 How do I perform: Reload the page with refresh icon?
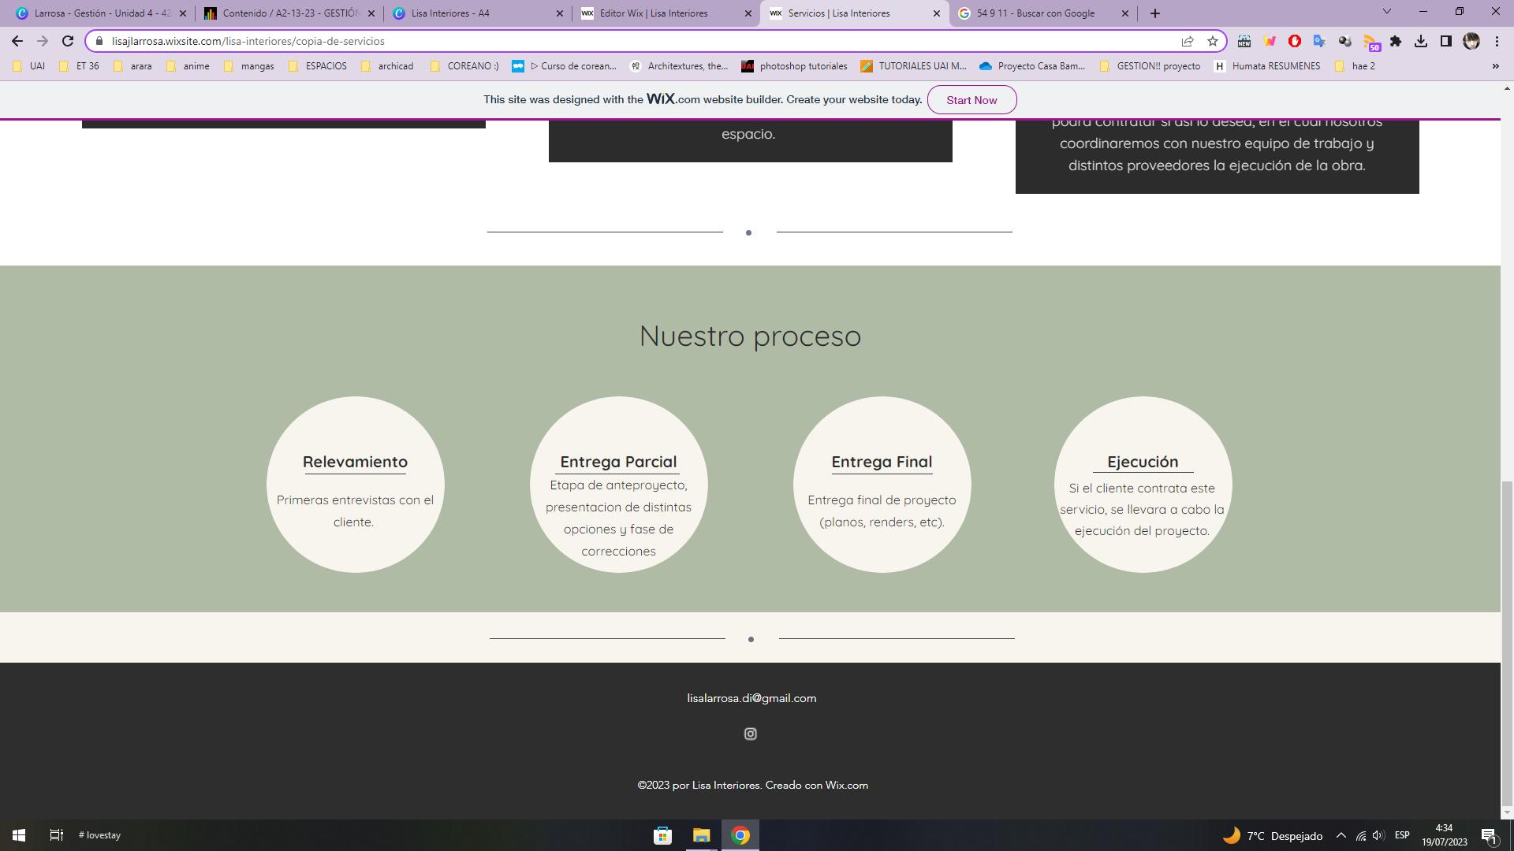(68, 41)
